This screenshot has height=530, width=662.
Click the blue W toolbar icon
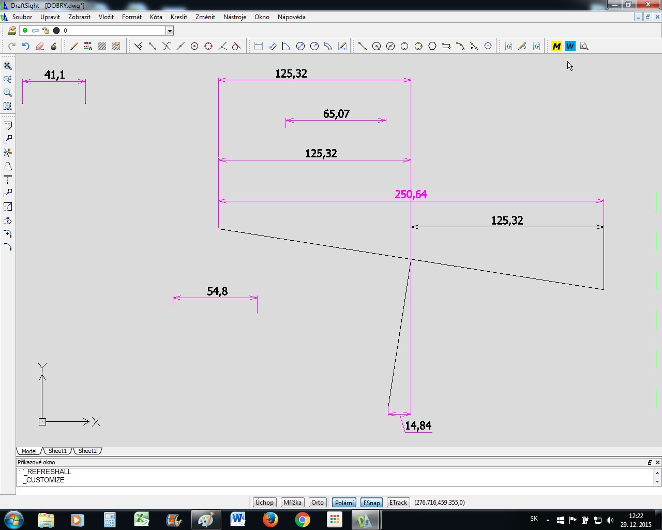coord(570,46)
